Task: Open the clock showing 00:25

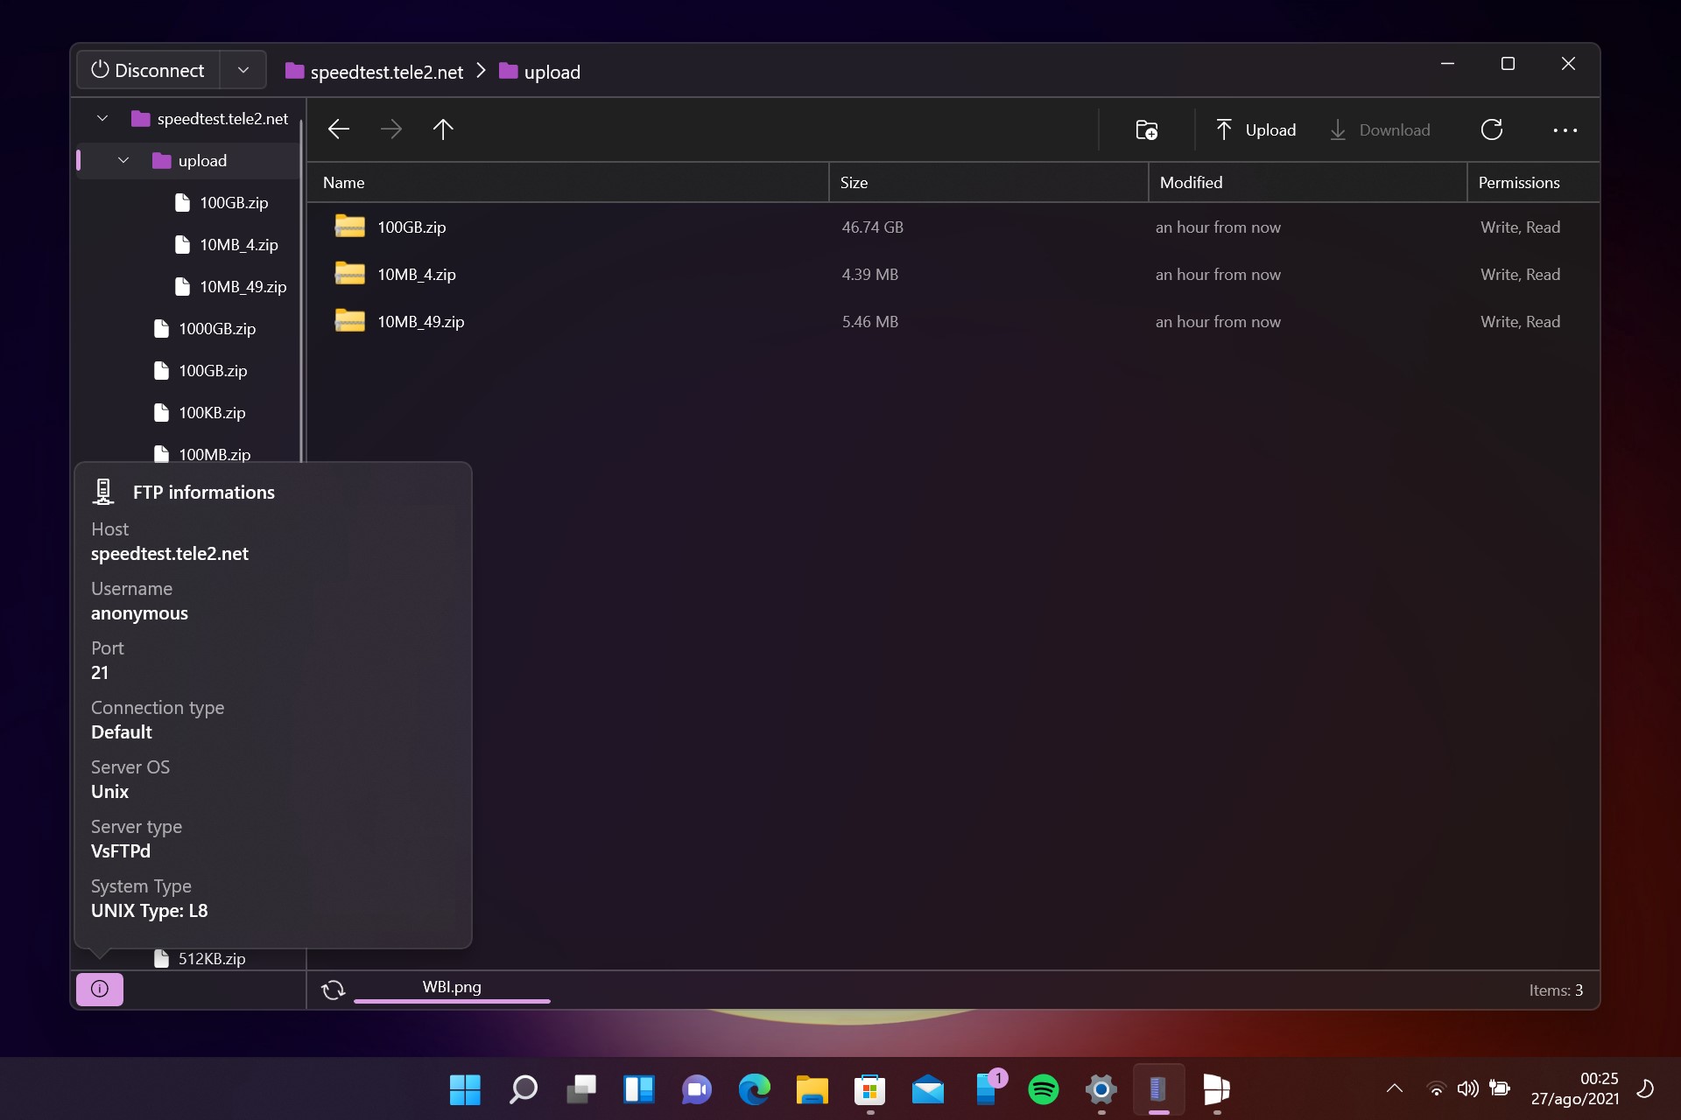Action: 1575,1088
